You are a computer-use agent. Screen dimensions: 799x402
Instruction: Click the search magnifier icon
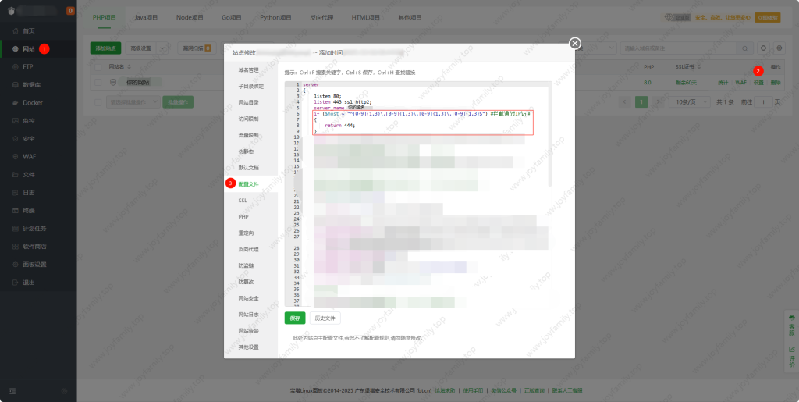tap(748, 48)
